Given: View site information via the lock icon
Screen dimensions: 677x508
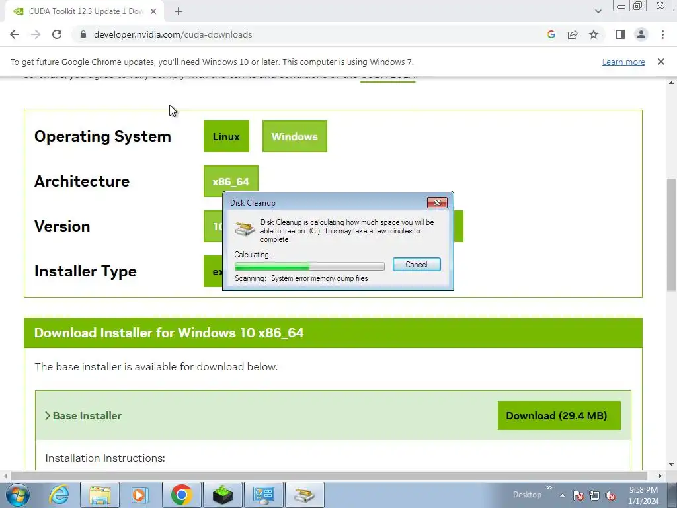Looking at the screenshot, I should 83,34.
